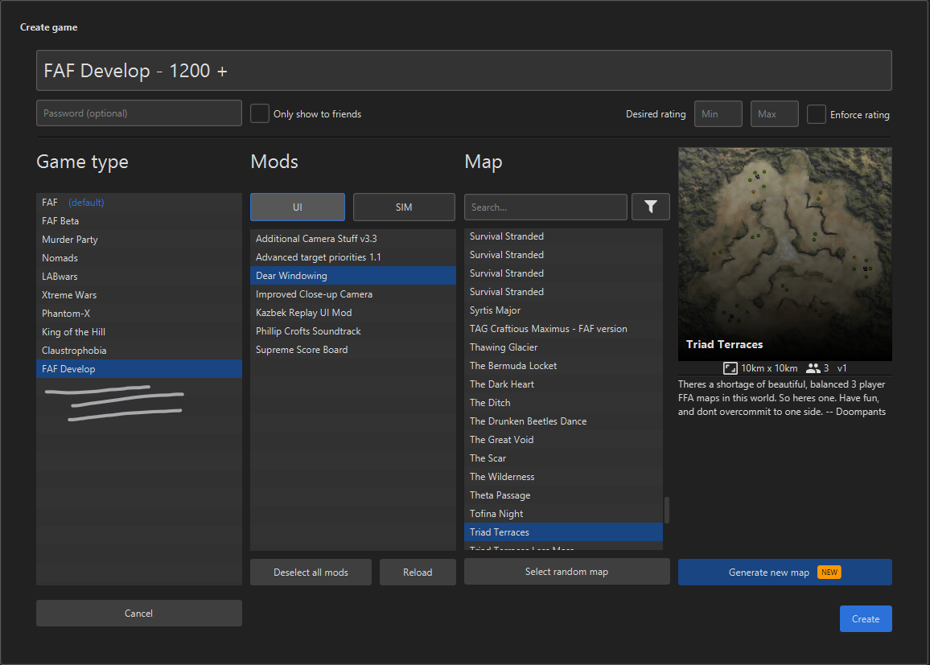Screen dimensions: 930x665
Task: Select The Drunken Beetles Dance map
Action: pyautogui.click(x=563, y=421)
